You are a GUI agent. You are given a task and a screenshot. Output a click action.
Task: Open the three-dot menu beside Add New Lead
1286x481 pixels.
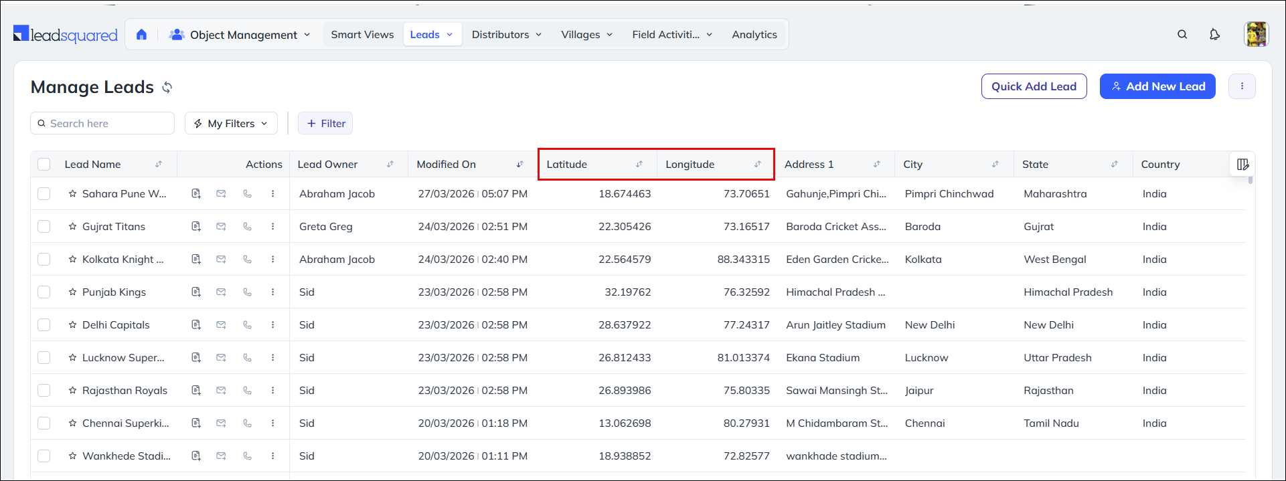[x=1242, y=86]
